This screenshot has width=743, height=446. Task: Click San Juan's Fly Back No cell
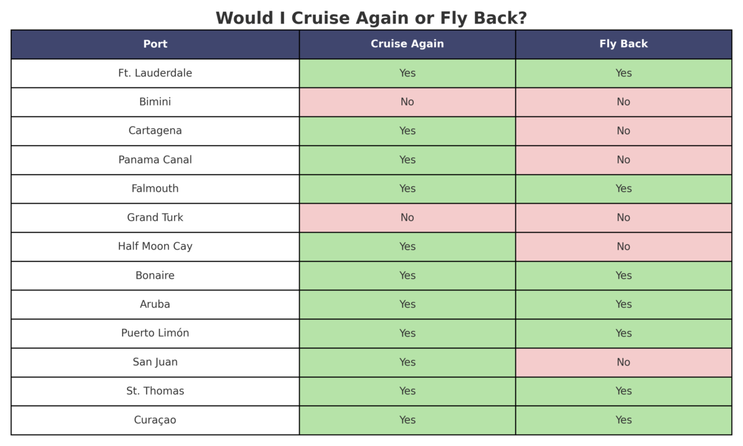pyautogui.click(x=623, y=362)
